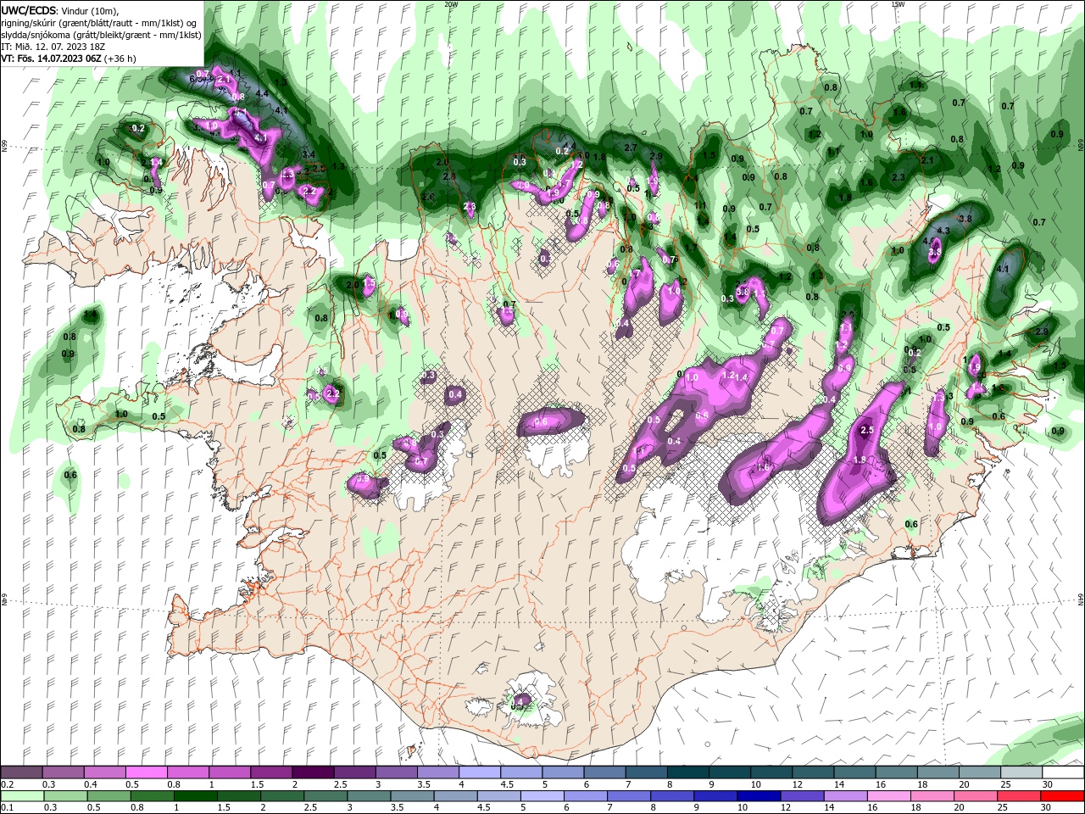Select the '2.8' precipitation value on the north coast

pos(450,176)
